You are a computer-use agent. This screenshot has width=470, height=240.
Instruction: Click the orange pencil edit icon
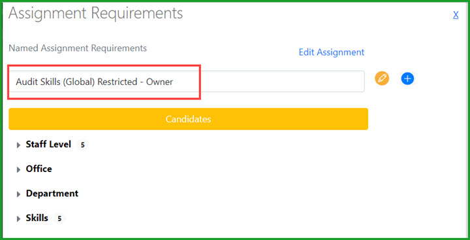[x=382, y=78]
